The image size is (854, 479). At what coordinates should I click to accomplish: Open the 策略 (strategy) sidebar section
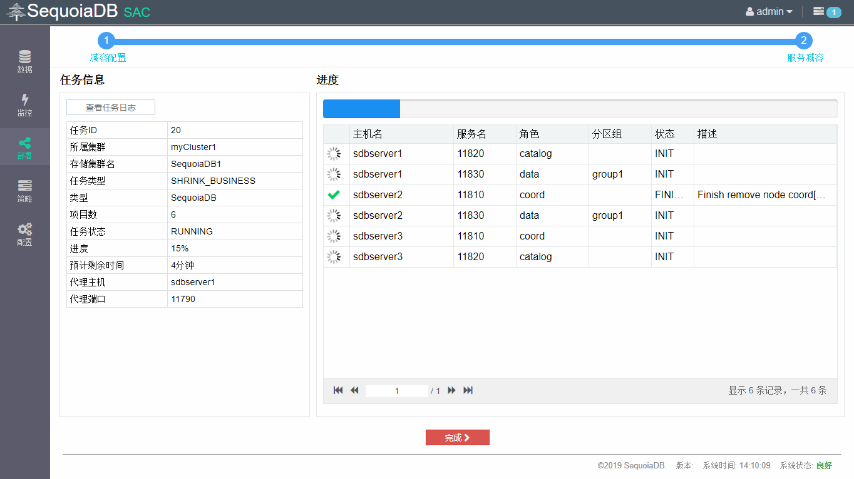click(24, 191)
